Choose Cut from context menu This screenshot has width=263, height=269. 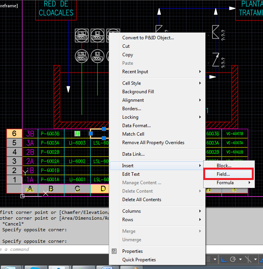[157, 46]
